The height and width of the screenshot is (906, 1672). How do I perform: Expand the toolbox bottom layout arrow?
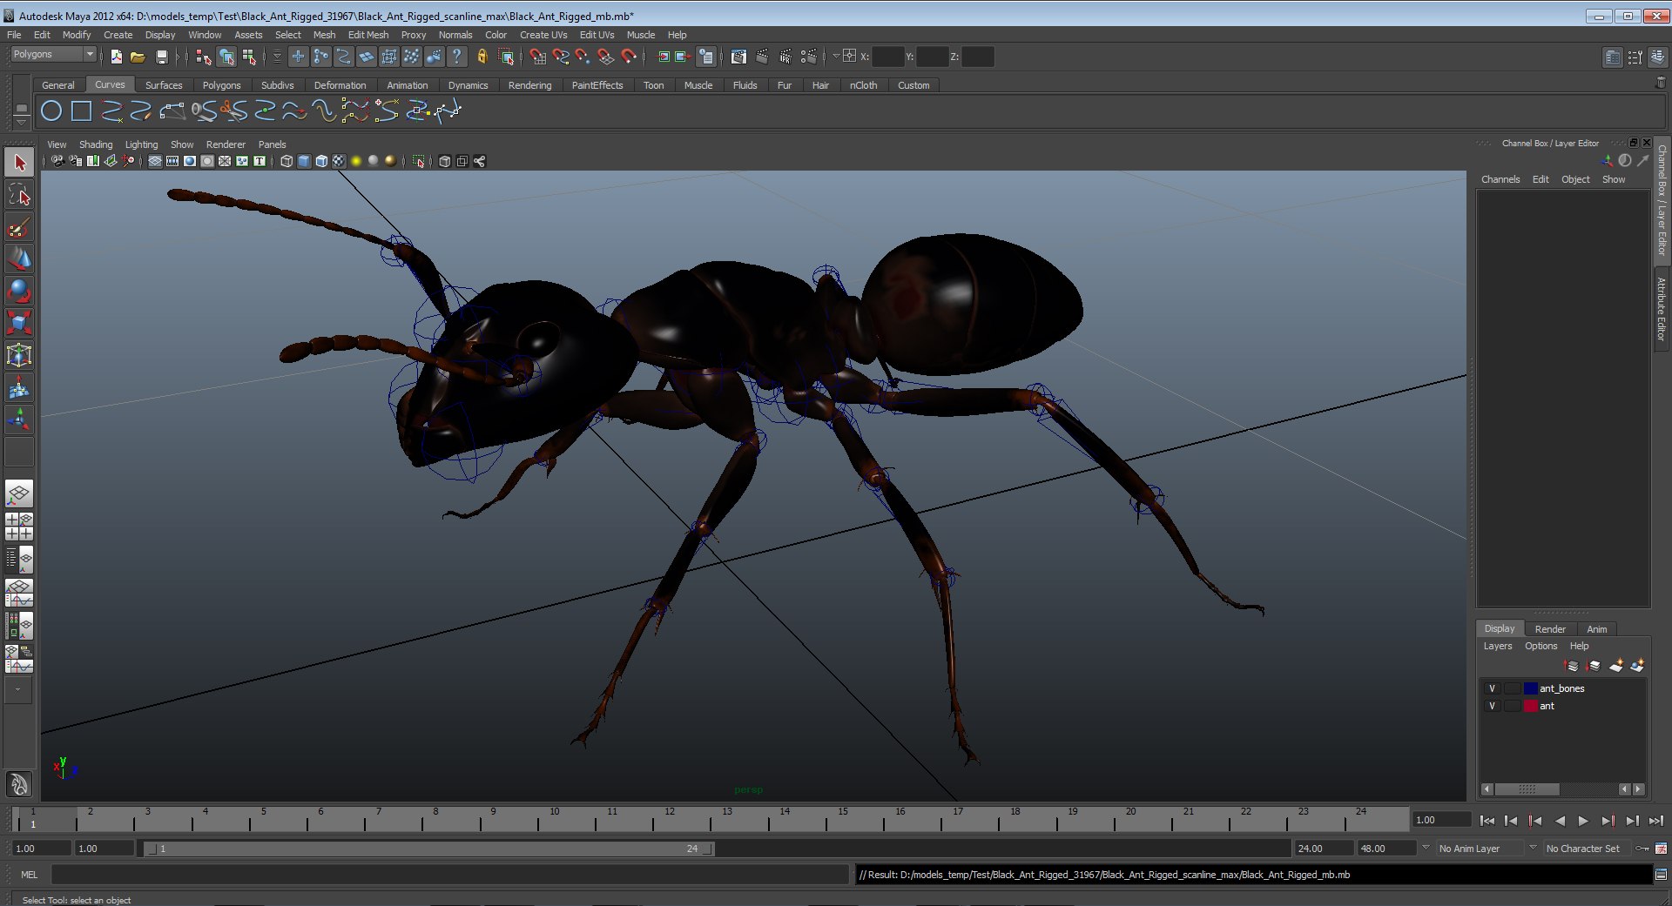coord(18,689)
